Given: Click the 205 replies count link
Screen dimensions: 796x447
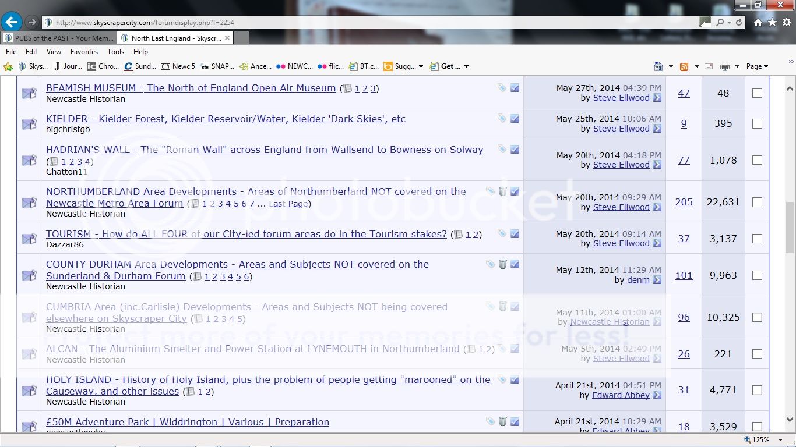Looking at the screenshot, I should pos(684,202).
